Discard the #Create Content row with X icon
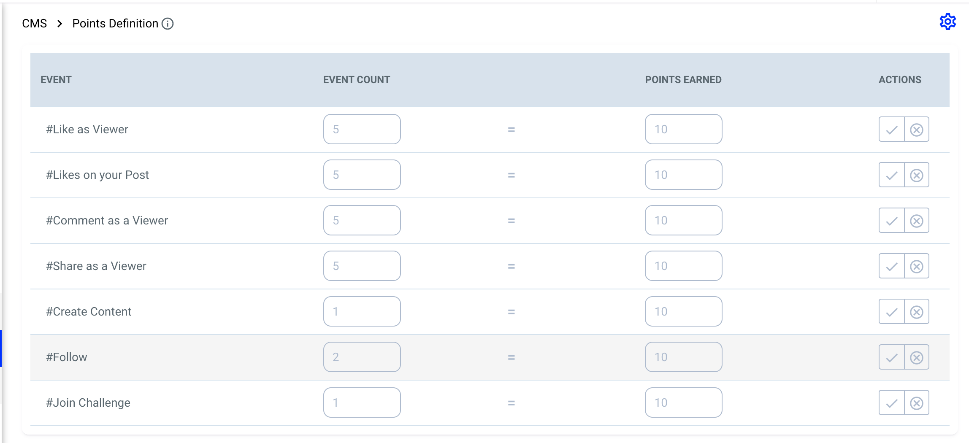This screenshot has height=443, width=969. point(916,312)
